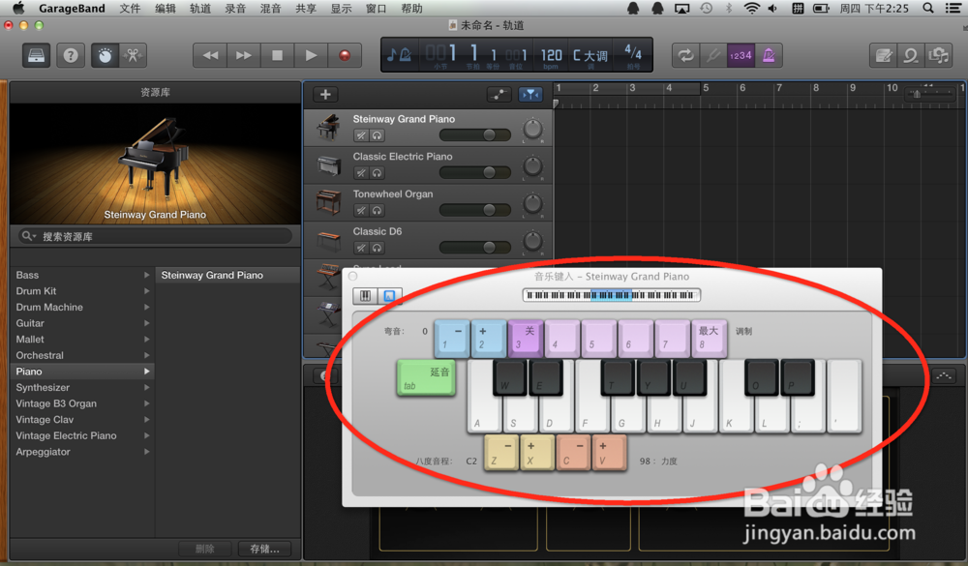Rewind the playhead
This screenshot has height=566, width=968.
[x=210, y=55]
